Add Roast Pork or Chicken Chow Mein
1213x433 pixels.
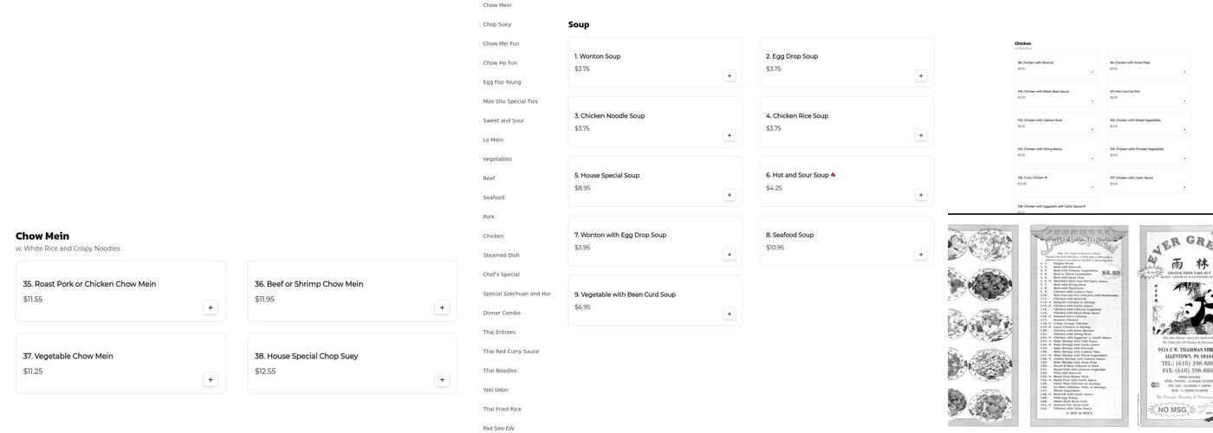[211, 307]
